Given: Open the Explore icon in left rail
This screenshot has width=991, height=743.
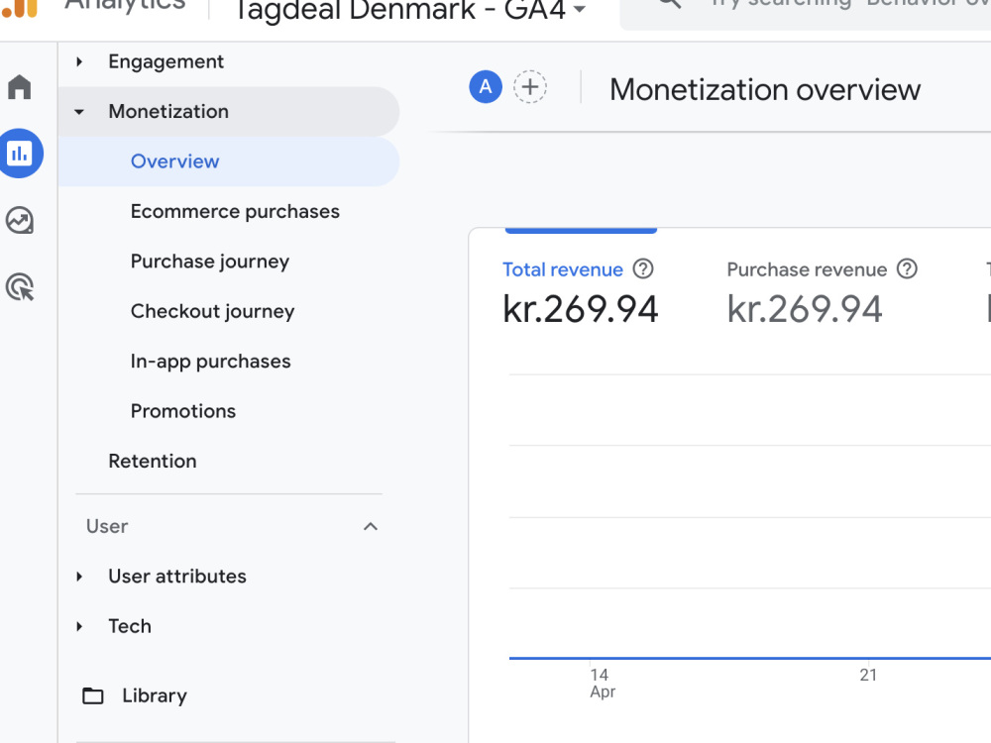Looking at the screenshot, I should (20, 221).
